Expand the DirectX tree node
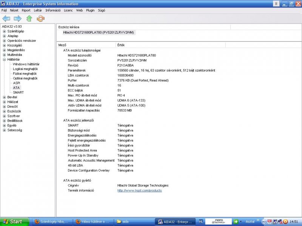Viewport: 302px width, 226px height. (4, 107)
